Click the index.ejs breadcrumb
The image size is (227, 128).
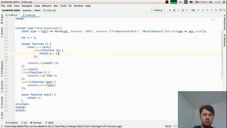coord(50,10)
